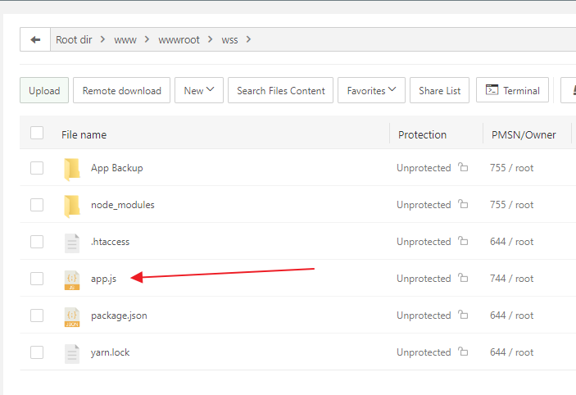576x395 pixels.
Task: Expand the New dropdown menu
Action: pyautogui.click(x=199, y=91)
